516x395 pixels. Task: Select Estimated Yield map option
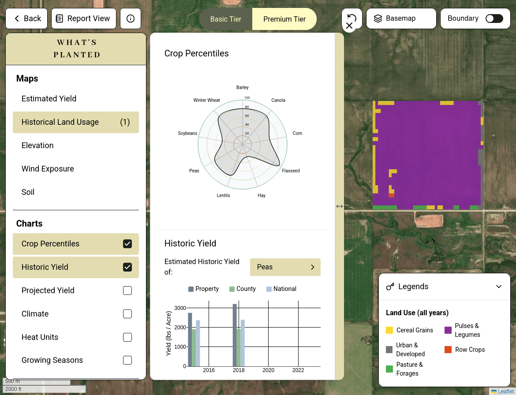(49, 99)
